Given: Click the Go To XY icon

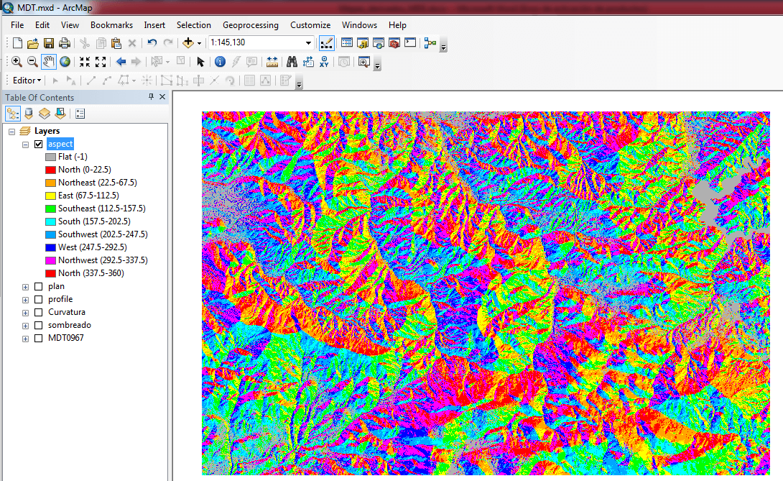Looking at the screenshot, I should pyautogui.click(x=324, y=62).
